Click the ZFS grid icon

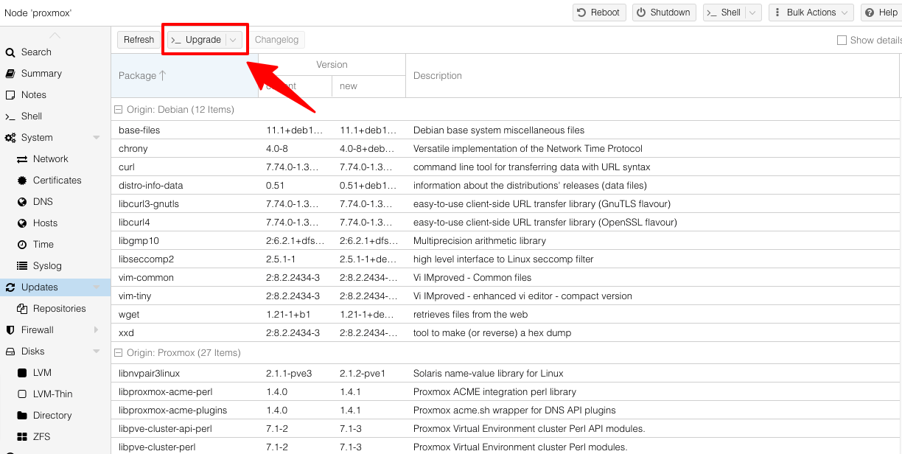point(22,437)
